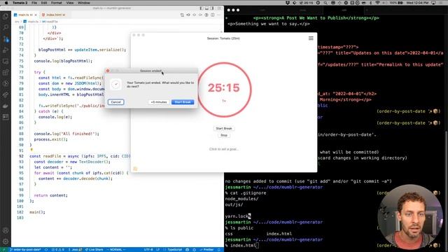Click the src folder in the breadcrumb
The height and width of the screenshot is (252, 448).
click(x=17, y=22)
